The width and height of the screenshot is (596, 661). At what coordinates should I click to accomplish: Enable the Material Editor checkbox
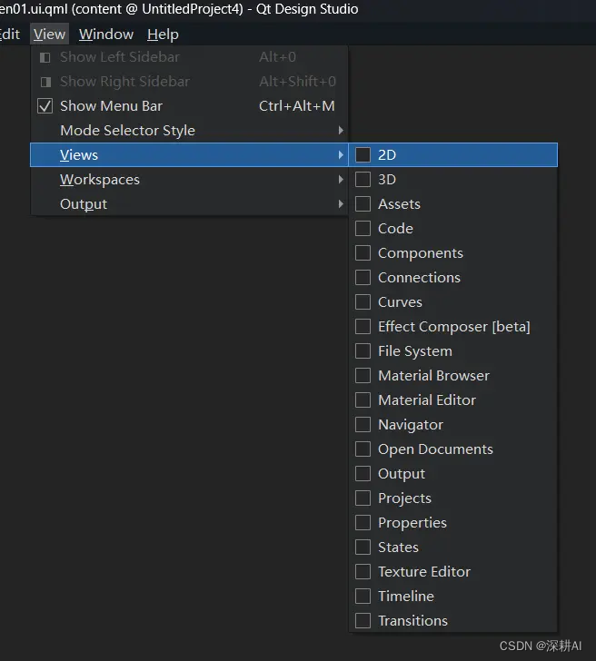[363, 400]
